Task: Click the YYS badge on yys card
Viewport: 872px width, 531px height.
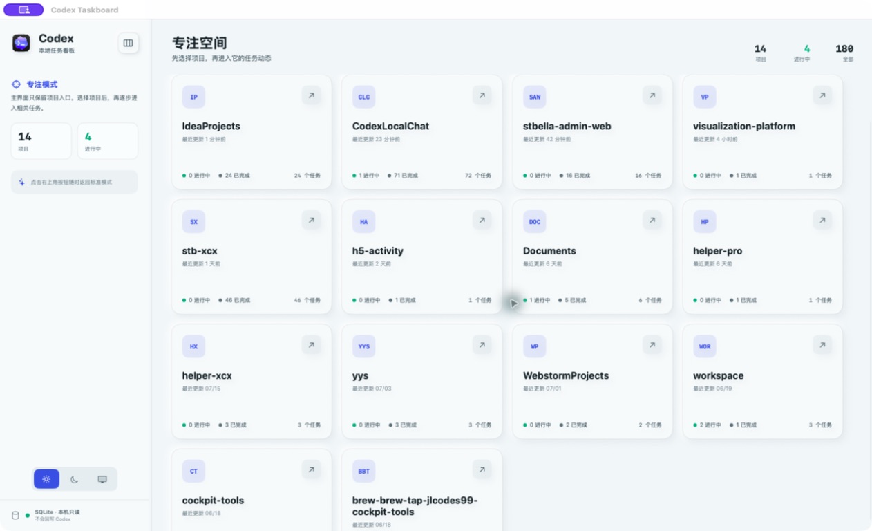Action: pyautogui.click(x=364, y=346)
